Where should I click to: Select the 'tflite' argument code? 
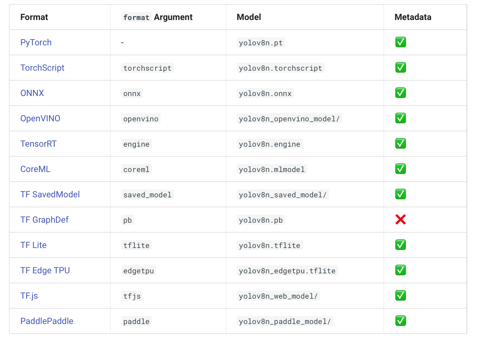point(136,245)
